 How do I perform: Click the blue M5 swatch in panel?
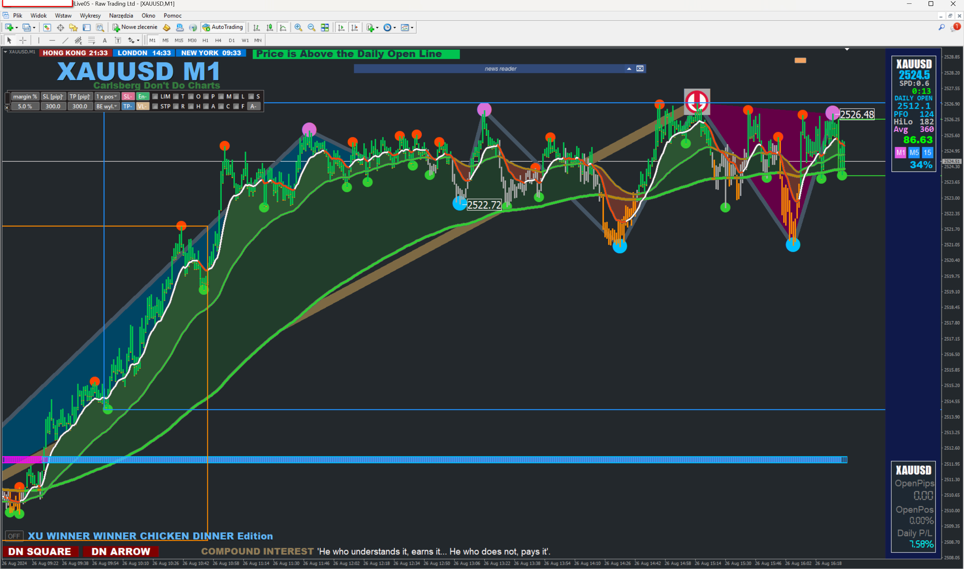[914, 153]
